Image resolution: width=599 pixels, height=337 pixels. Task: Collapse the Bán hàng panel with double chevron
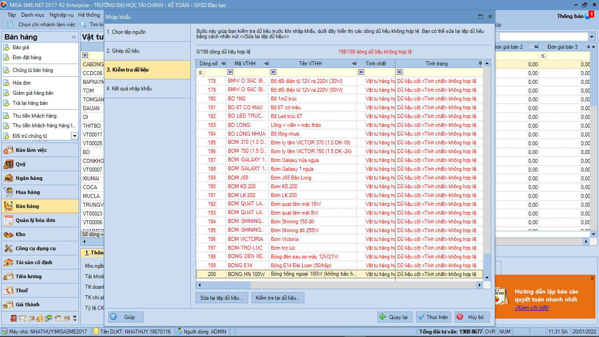click(74, 37)
